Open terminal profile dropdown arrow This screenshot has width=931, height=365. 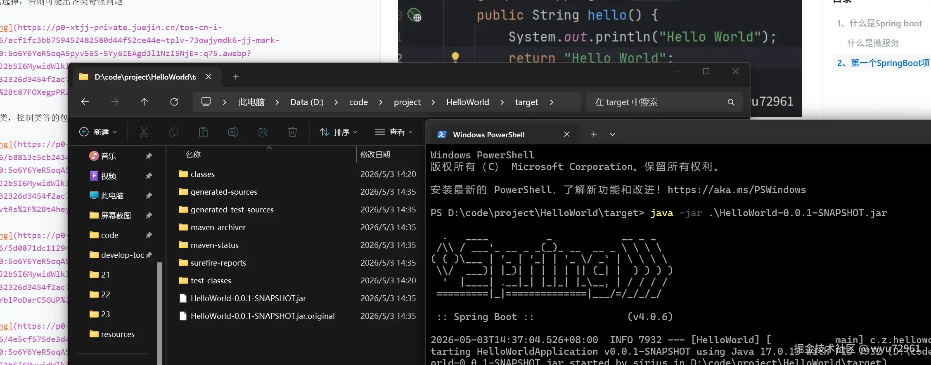(613, 134)
